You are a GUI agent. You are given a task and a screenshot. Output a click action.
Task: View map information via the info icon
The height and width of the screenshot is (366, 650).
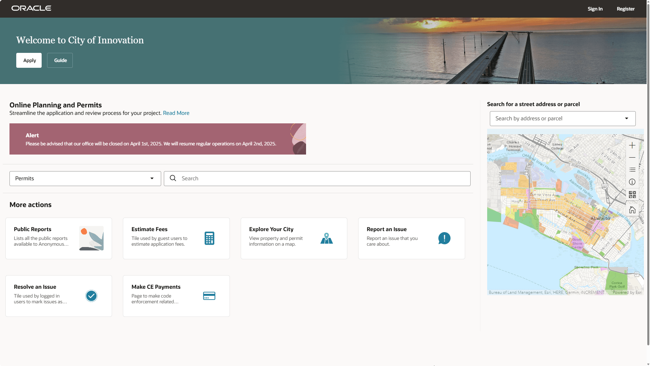click(632, 182)
